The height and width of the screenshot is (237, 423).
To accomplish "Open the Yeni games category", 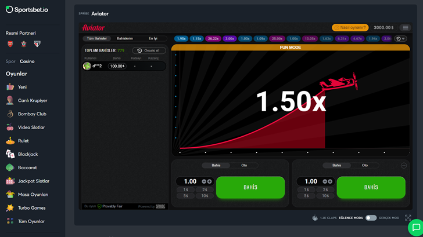I will coord(16,87).
